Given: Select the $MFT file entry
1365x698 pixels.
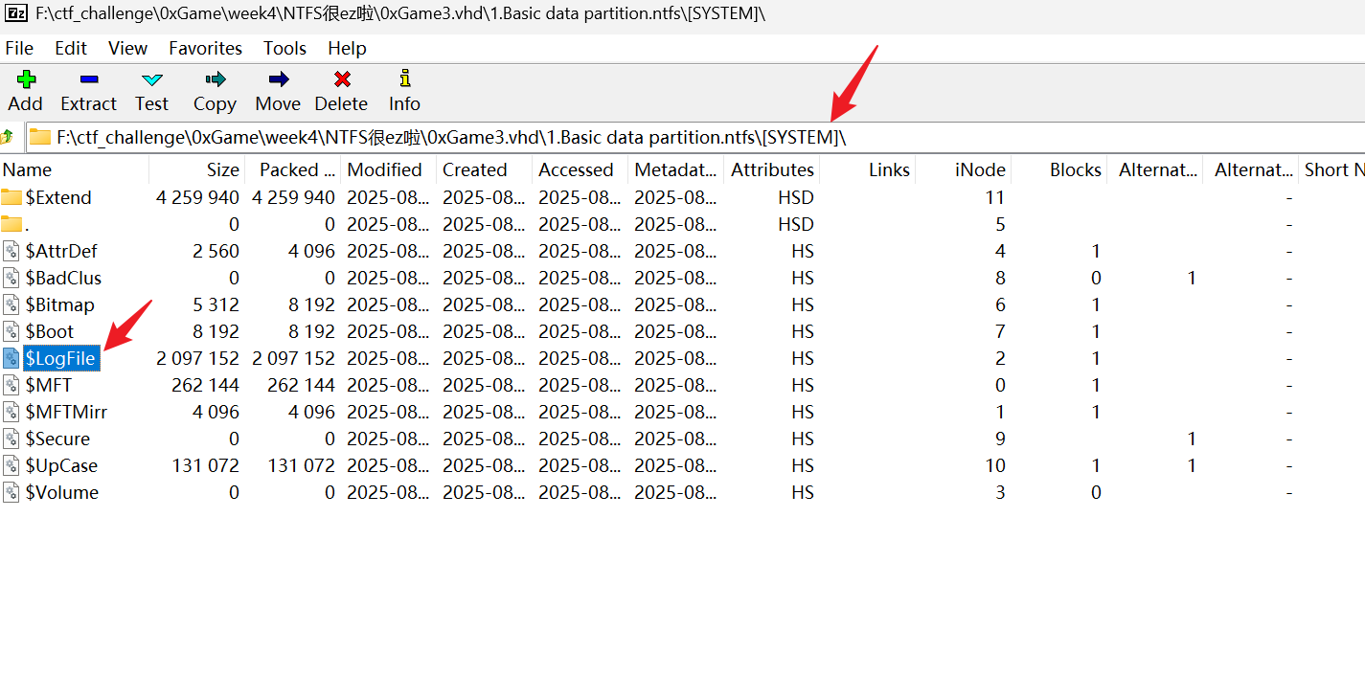Looking at the screenshot, I should point(48,385).
